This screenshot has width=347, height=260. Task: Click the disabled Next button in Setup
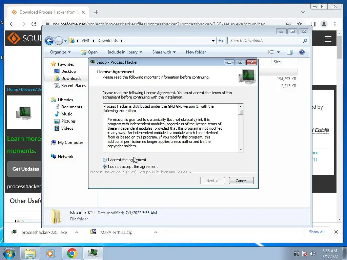pos(212,181)
